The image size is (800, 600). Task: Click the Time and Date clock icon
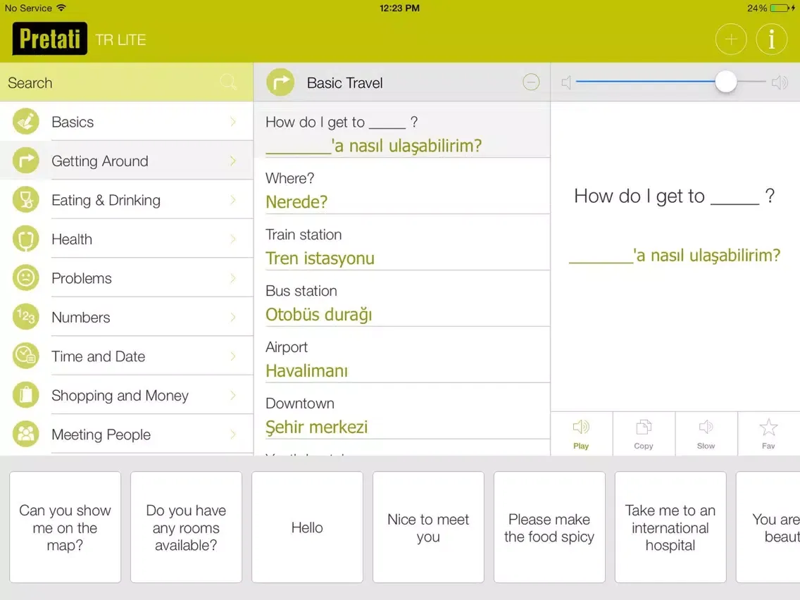tap(25, 356)
